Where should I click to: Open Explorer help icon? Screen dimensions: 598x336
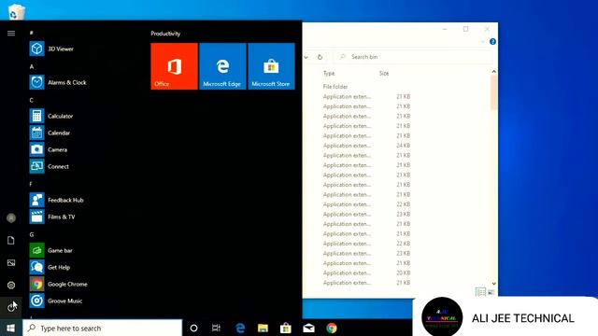coord(492,41)
